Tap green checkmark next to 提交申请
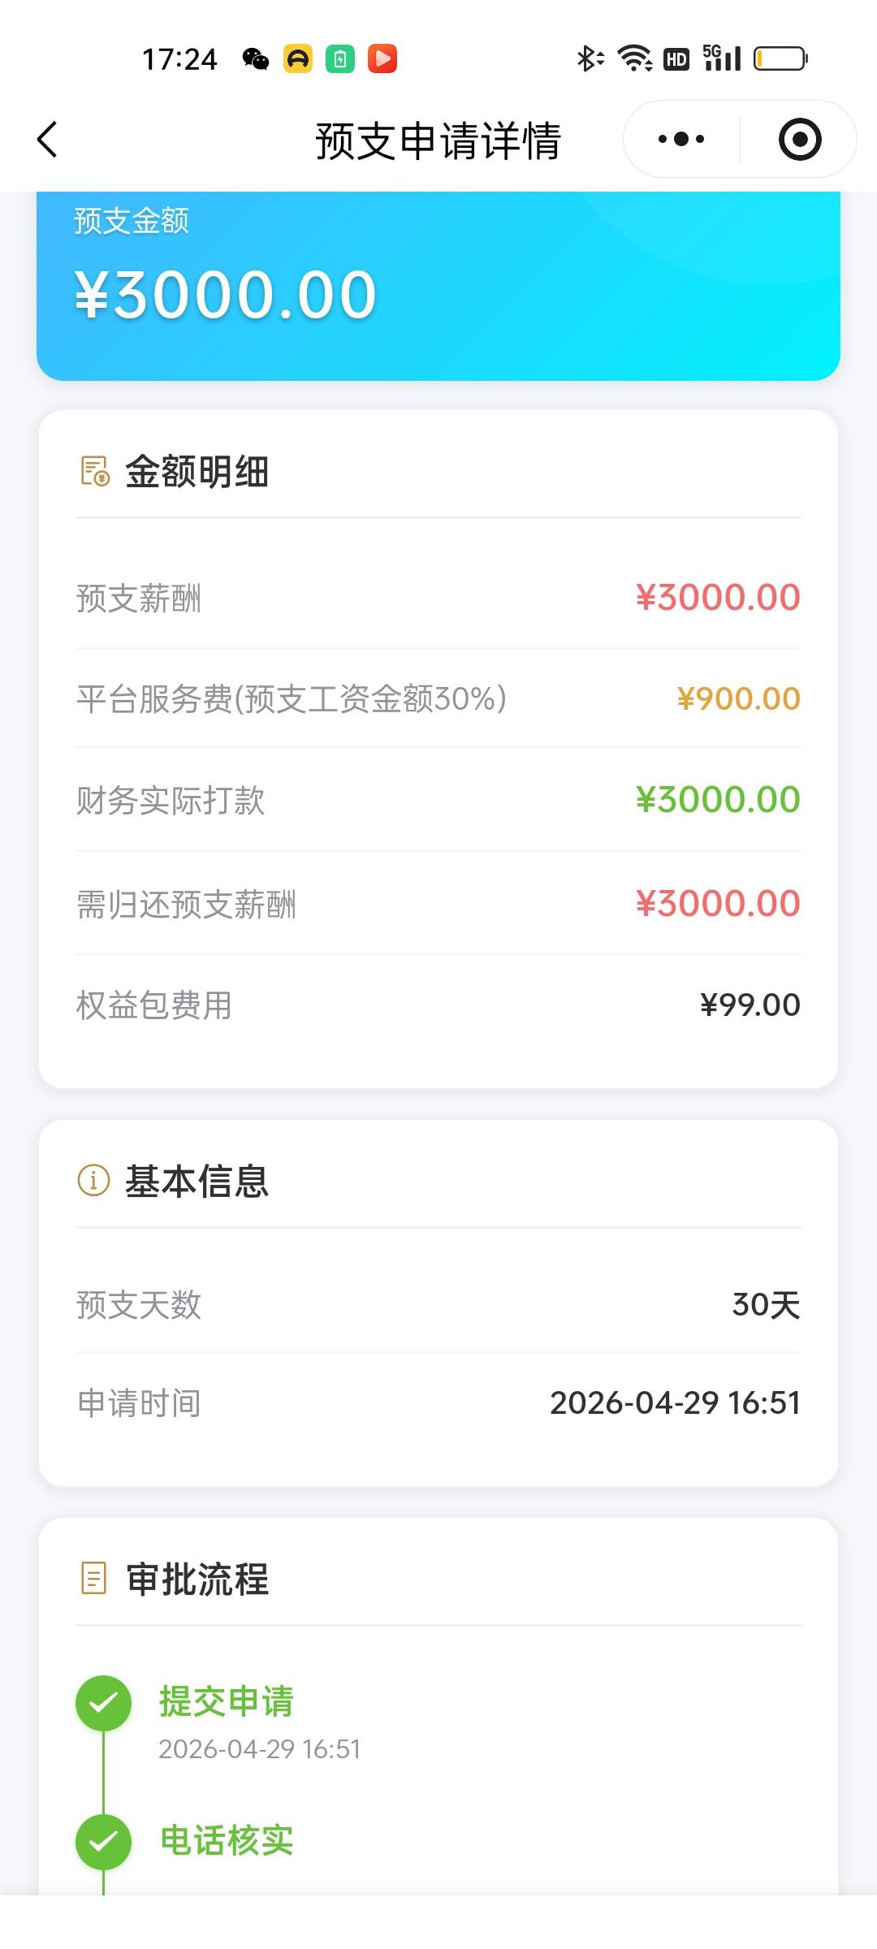The image size is (877, 1949). click(x=103, y=1703)
